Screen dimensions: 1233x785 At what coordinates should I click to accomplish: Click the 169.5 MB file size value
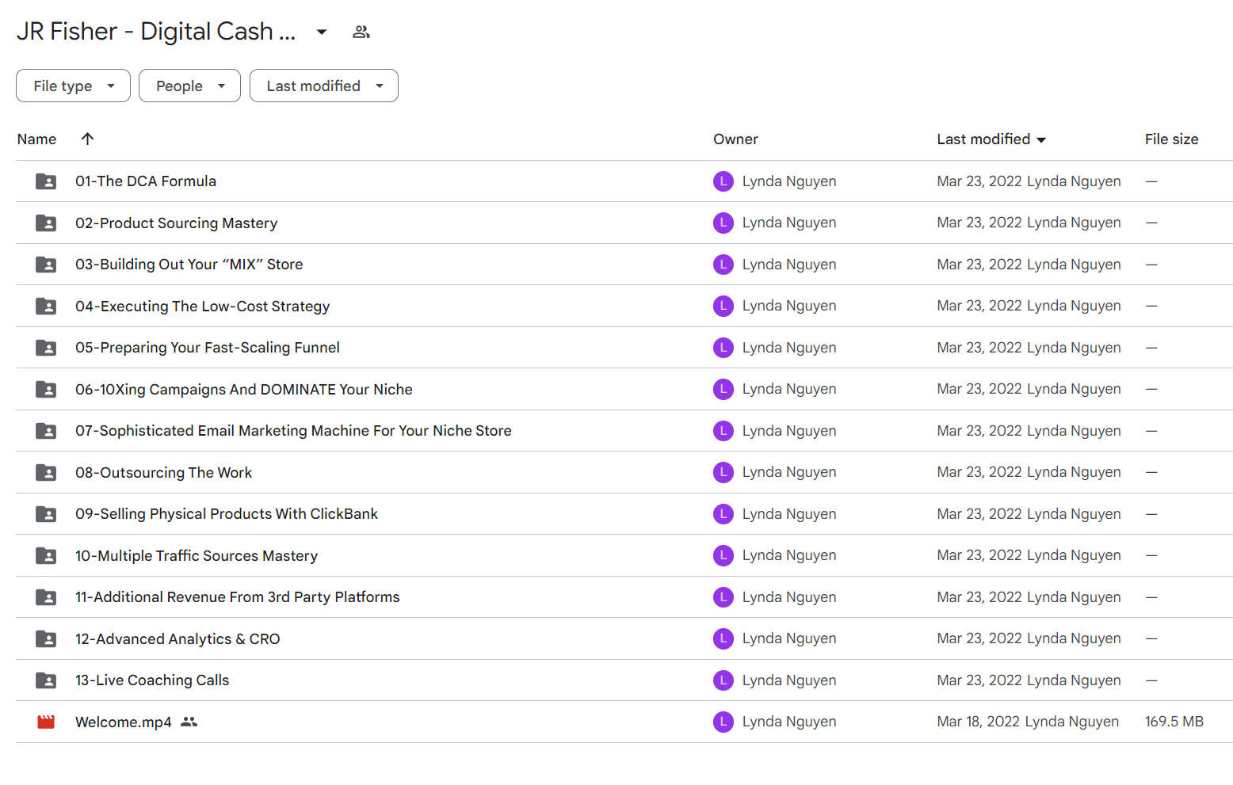1174,722
